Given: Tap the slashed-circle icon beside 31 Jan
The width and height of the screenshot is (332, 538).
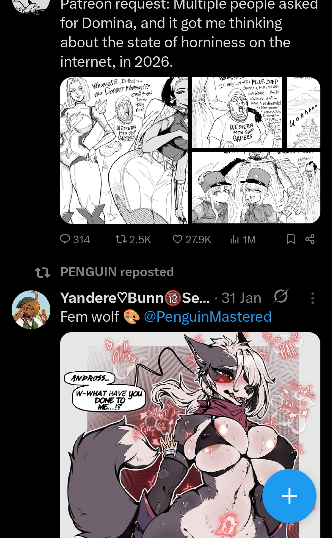Looking at the screenshot, I should (x=280, y=296).
